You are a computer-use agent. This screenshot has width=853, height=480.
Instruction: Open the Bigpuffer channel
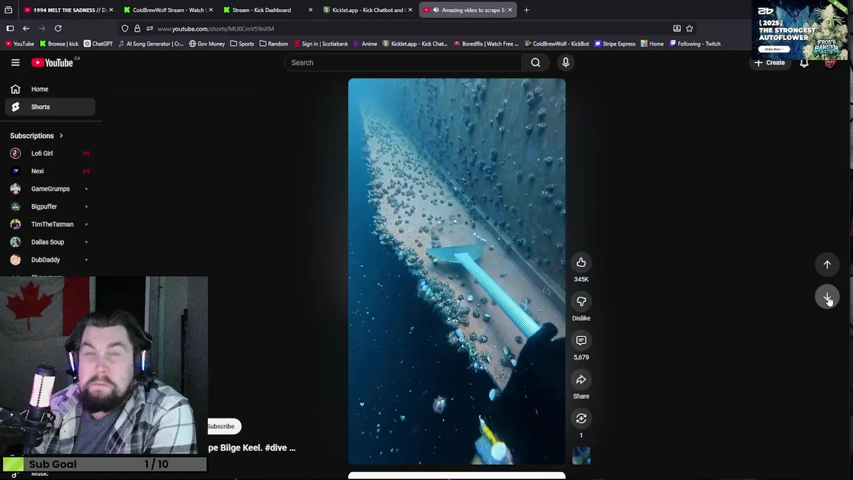50,207
